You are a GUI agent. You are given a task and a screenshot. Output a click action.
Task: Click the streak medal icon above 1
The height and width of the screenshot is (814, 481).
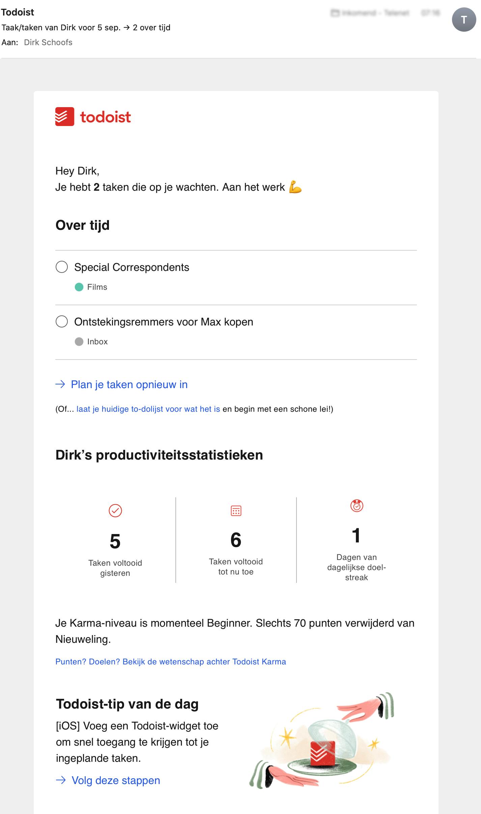(357, 506)
